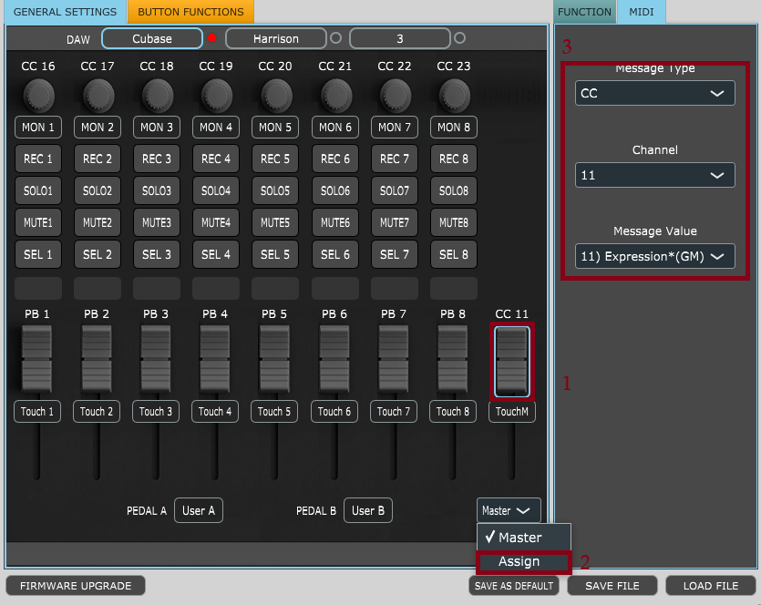
Task: Click the User A pedal button
Action: (199, 510)
